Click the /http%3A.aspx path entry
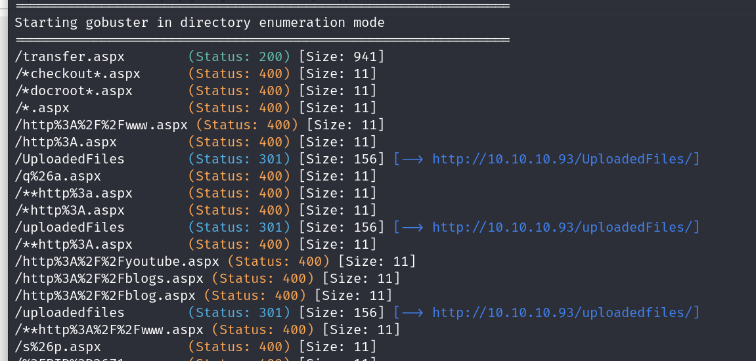This screenshot has height=361, width=756. 65,142
